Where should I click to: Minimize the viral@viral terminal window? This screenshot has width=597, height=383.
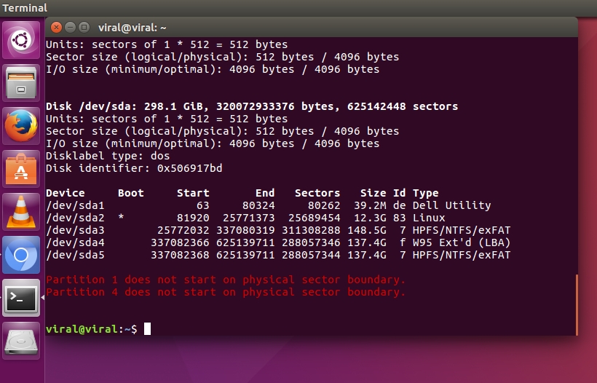70,28
